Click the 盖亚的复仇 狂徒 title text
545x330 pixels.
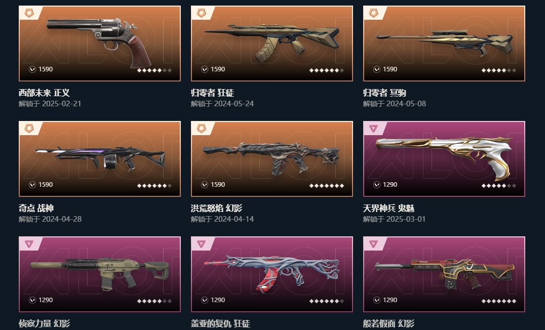point(220,323)
